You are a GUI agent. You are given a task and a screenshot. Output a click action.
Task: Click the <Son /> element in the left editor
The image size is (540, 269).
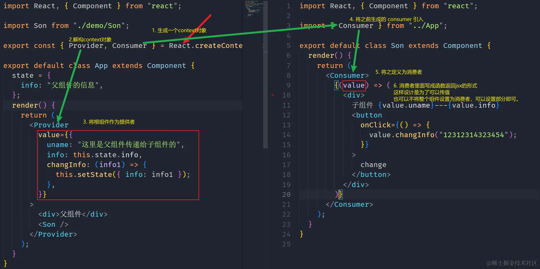coord(53,225)
